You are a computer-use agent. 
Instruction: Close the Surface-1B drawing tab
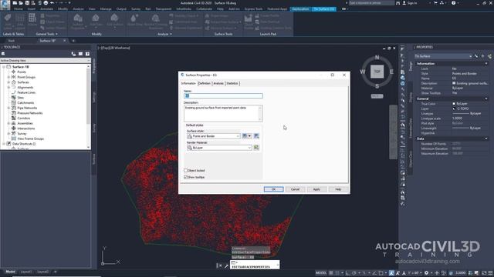(x=65, y=41)
